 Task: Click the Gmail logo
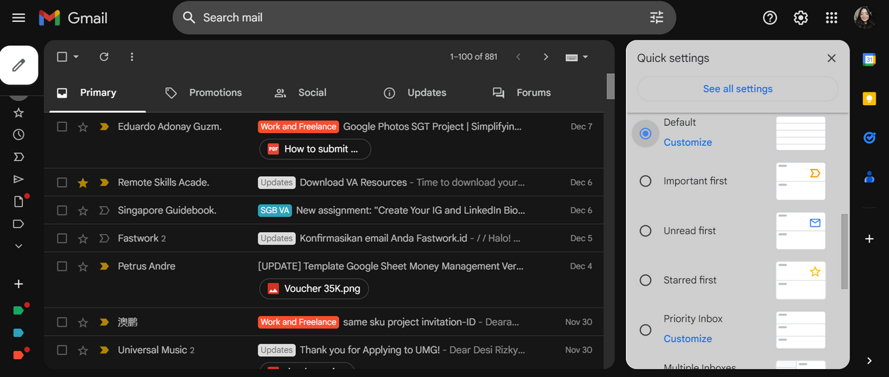73,18
